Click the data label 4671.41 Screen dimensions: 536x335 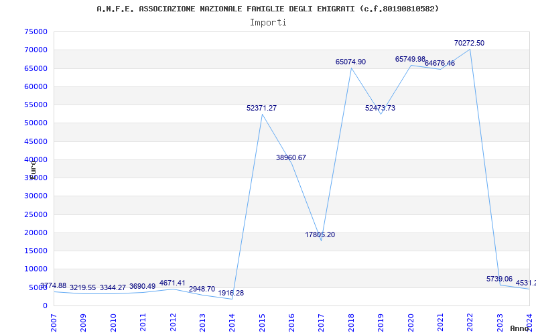(x=172, y=283)
